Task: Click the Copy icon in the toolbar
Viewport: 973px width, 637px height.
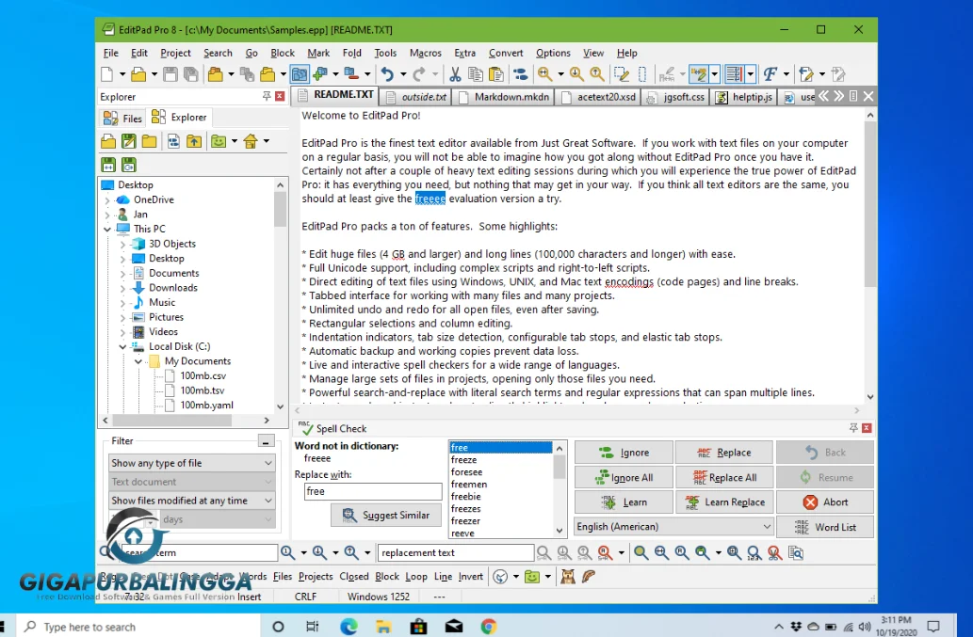Action: tap(476, 75)
